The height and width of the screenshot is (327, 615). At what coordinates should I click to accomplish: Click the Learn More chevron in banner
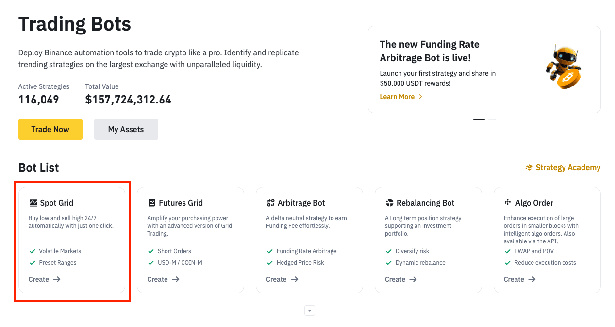coord(420,97)
